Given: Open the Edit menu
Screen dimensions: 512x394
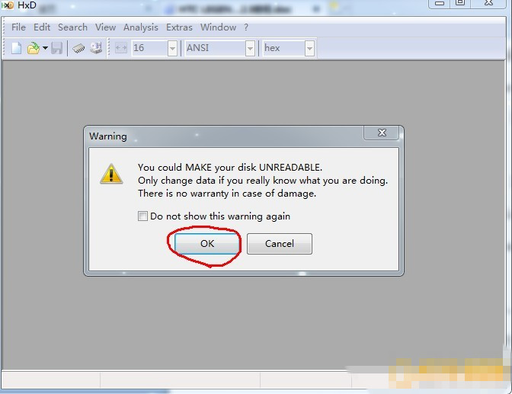Looking at the screenshot, I should 42,27.
